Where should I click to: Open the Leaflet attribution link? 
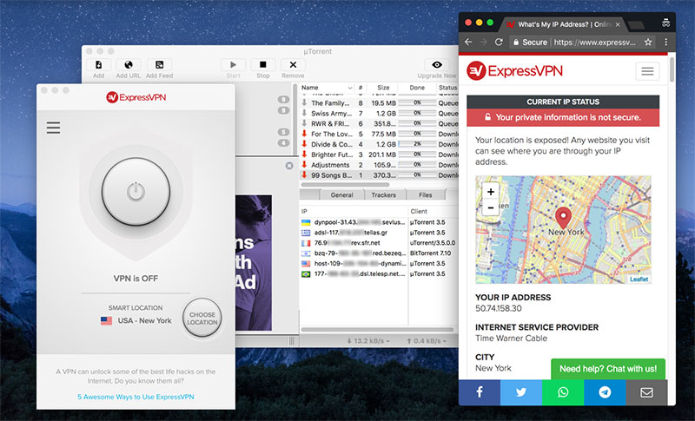click(639, 280)
